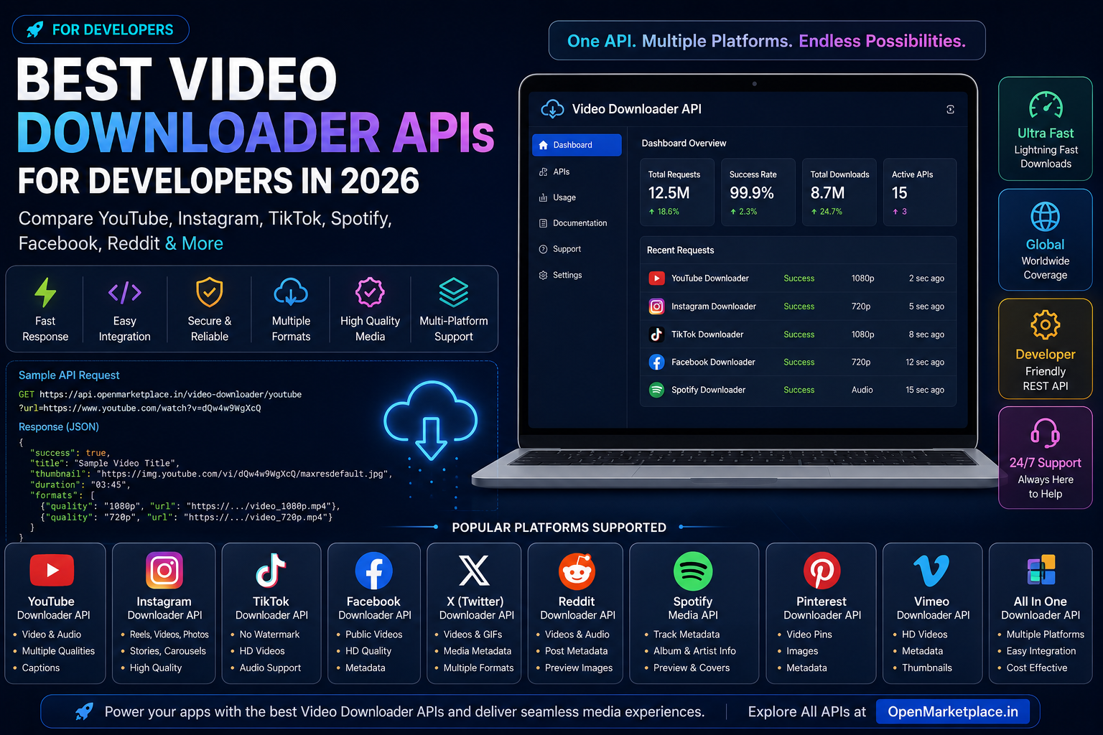Click the Global globe icon
The width and height of the screenshot is (1103, 735).
click(1046, 216)
